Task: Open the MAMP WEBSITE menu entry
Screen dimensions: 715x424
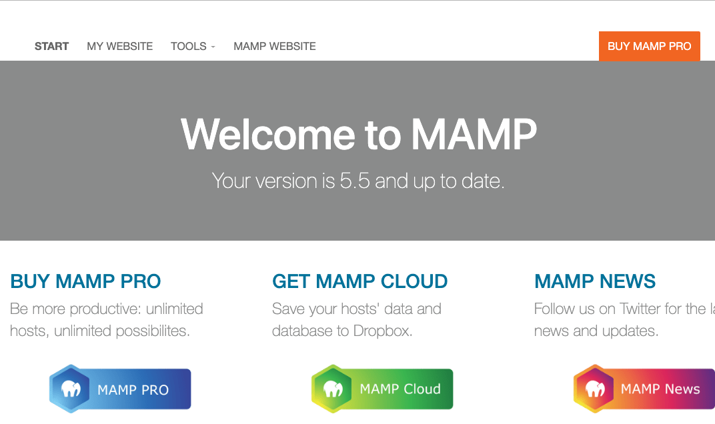Action: point(274,46)
